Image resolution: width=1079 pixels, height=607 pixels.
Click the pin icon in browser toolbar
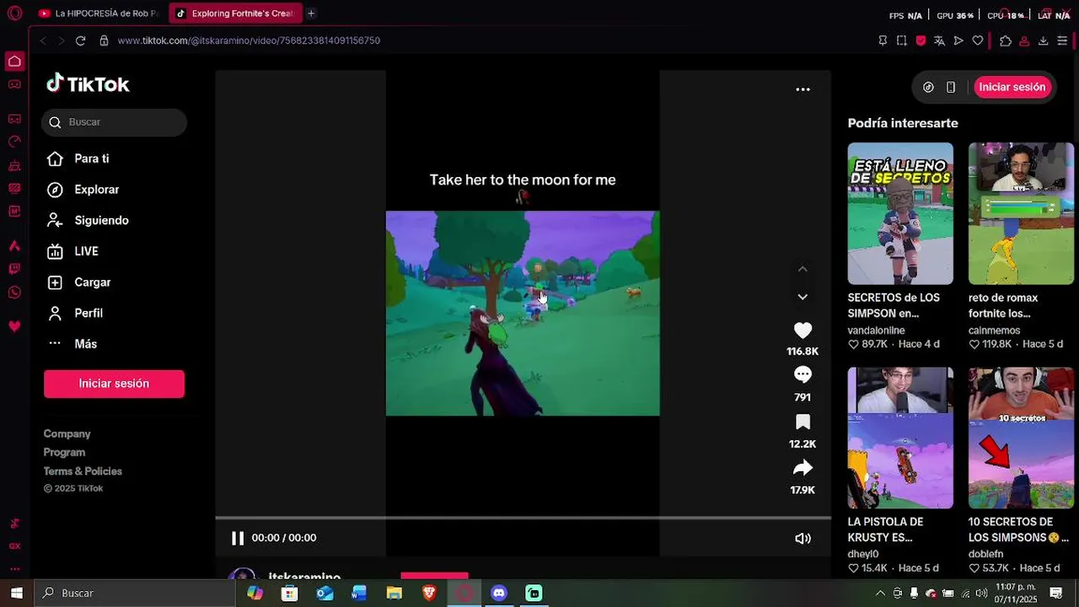(x=883, y=40)
